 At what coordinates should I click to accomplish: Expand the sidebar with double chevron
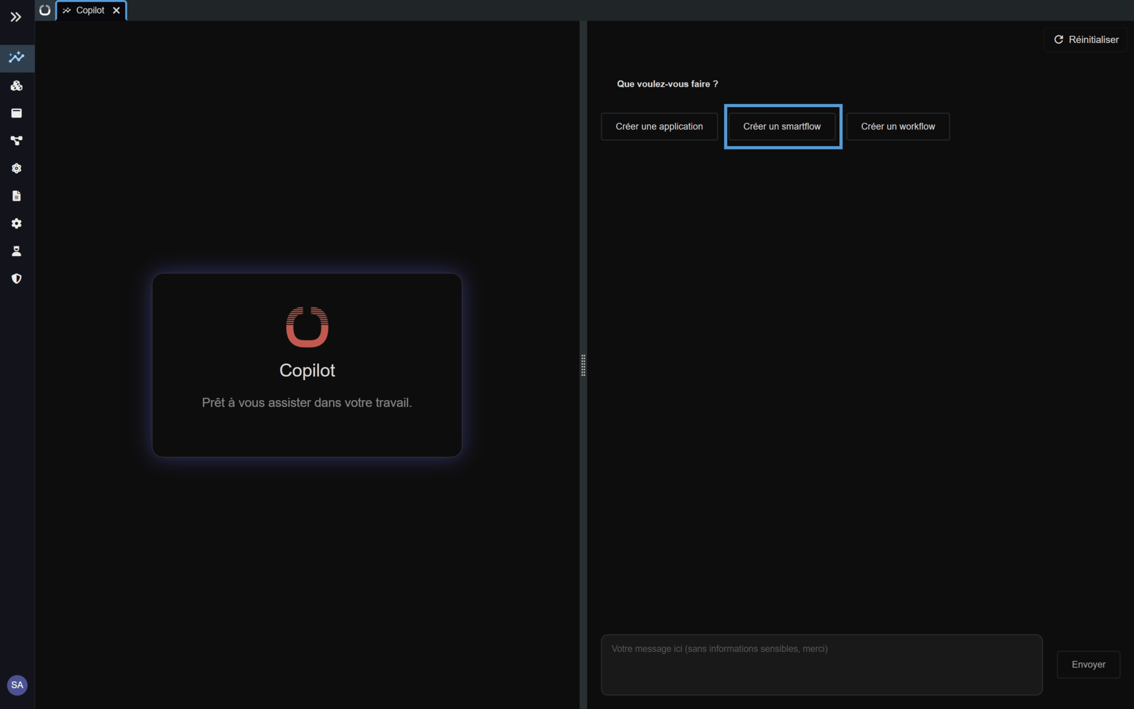point(16,17)
